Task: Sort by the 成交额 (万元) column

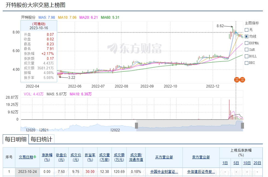Action: (x=119, y=157)
